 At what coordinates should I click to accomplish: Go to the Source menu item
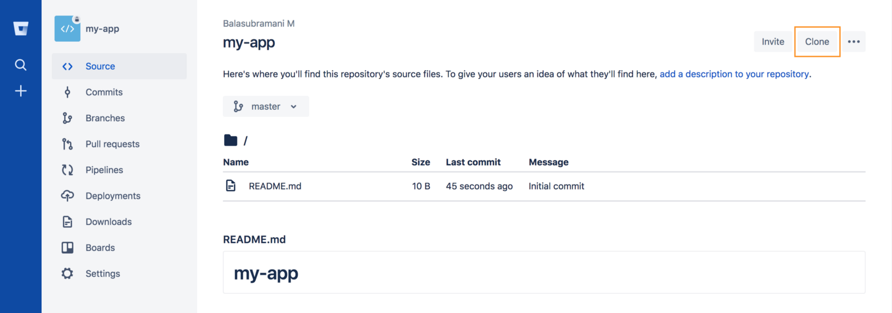(x=100, y=66)
